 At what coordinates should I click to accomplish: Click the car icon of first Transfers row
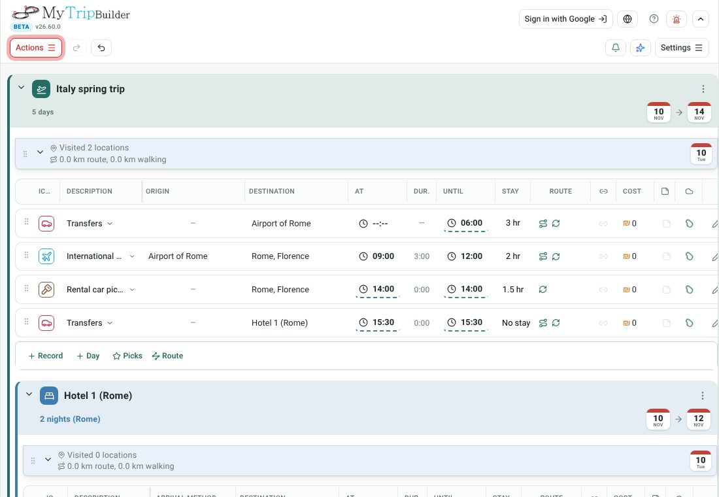(46, 224)
